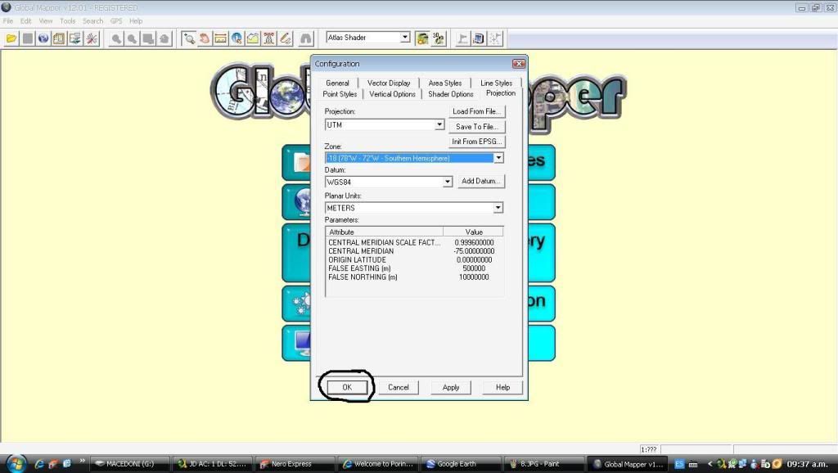Switch to the General tab
This screenshot has height=473, width=838.
(337, 83)
